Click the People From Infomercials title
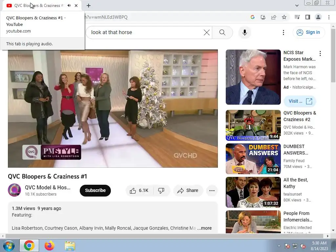This screenshot has height=252, width=336. (x=298, y=217)
